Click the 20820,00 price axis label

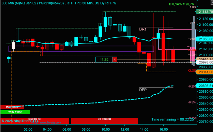(x=206, y=110)
